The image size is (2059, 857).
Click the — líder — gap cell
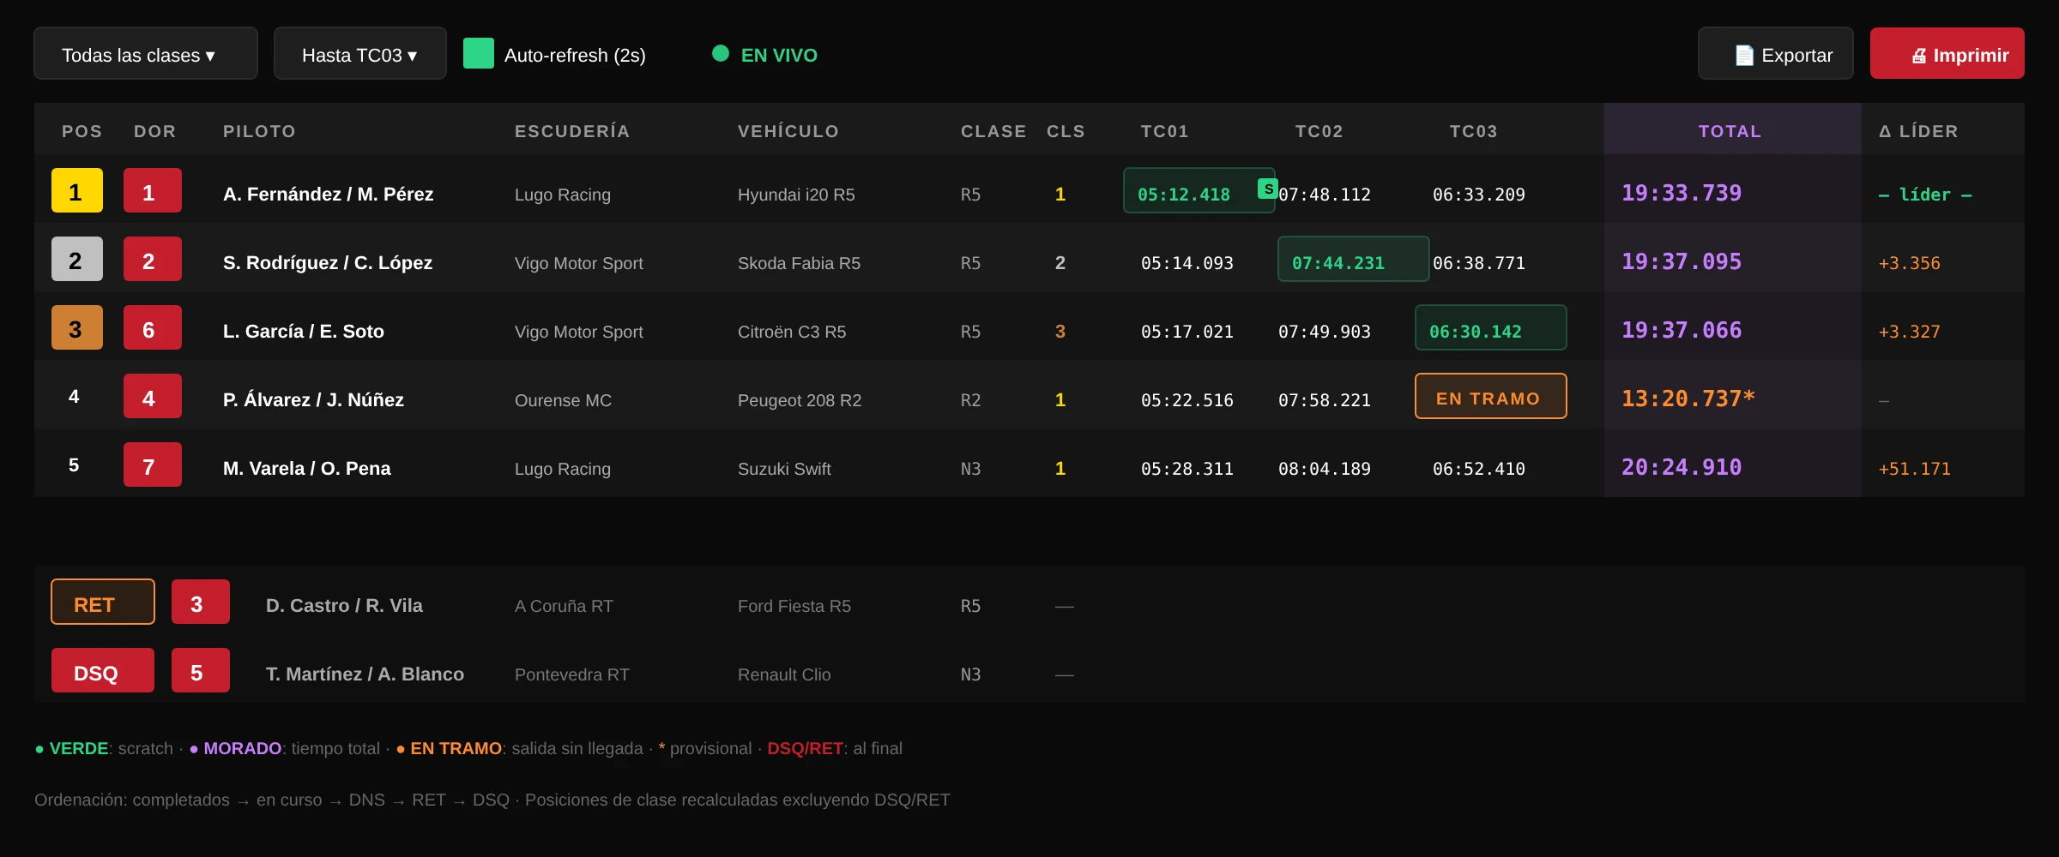coord(1925,195)
